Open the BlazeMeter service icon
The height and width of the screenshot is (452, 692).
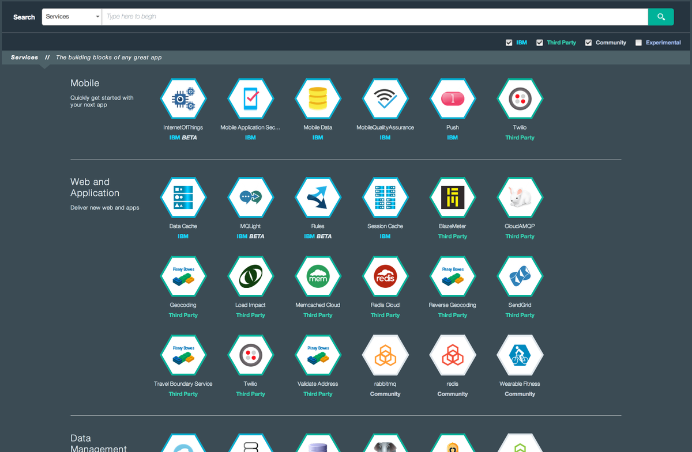(453, 197)
